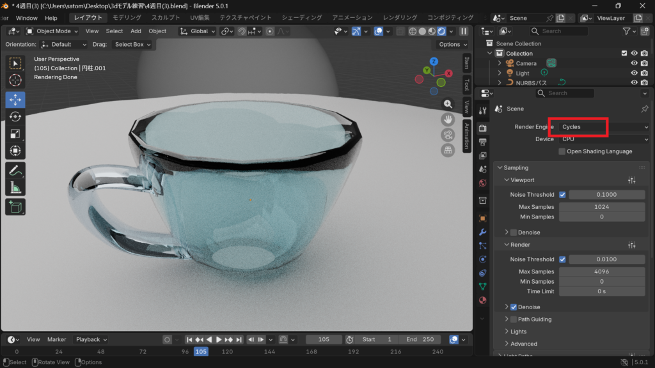Click the Max Samples 4096 field

click(x=601, y=272)
